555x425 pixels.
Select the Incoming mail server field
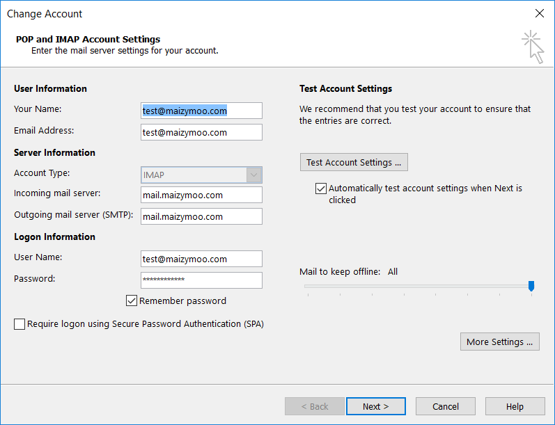click(x=201, y=195)
